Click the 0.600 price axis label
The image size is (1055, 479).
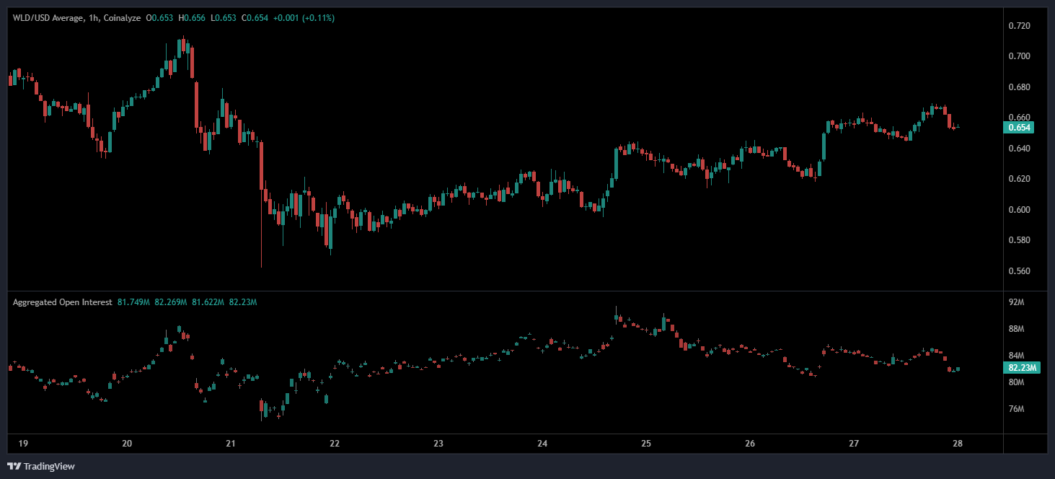click(1019, 210)
